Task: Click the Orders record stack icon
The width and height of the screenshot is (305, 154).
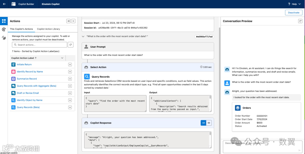Action: [x=238, y=108]
